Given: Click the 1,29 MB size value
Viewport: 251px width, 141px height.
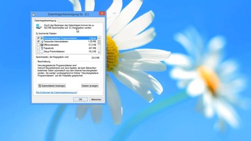Looking at the screenshot, I should 92,42.
